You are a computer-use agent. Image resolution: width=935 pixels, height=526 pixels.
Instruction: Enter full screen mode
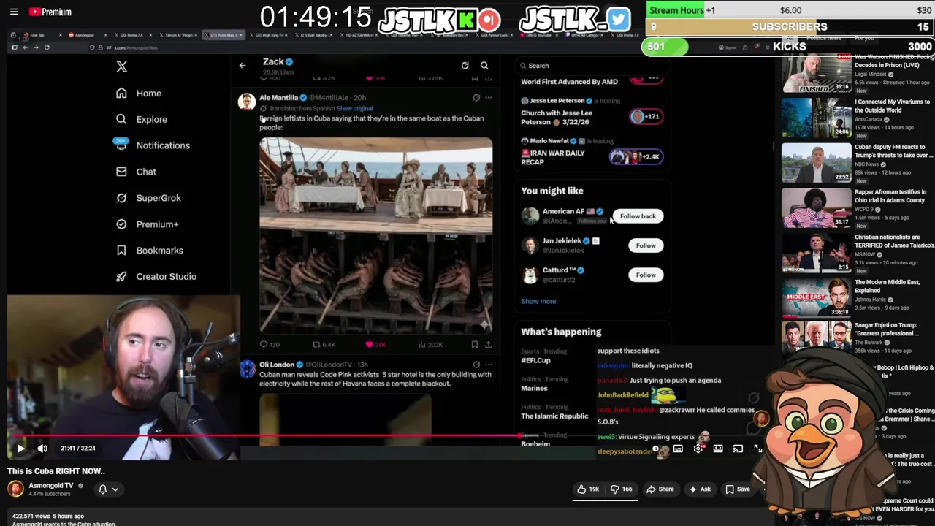(x=757, y=449)
